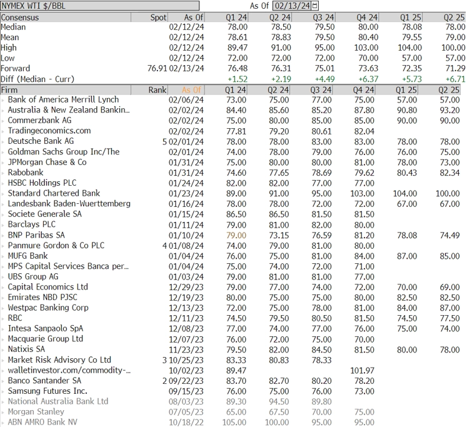Viewport: 467px width, 427px height.
Task: Expand the Deutsche Bank AG row arrow
Action: (3, 142)
